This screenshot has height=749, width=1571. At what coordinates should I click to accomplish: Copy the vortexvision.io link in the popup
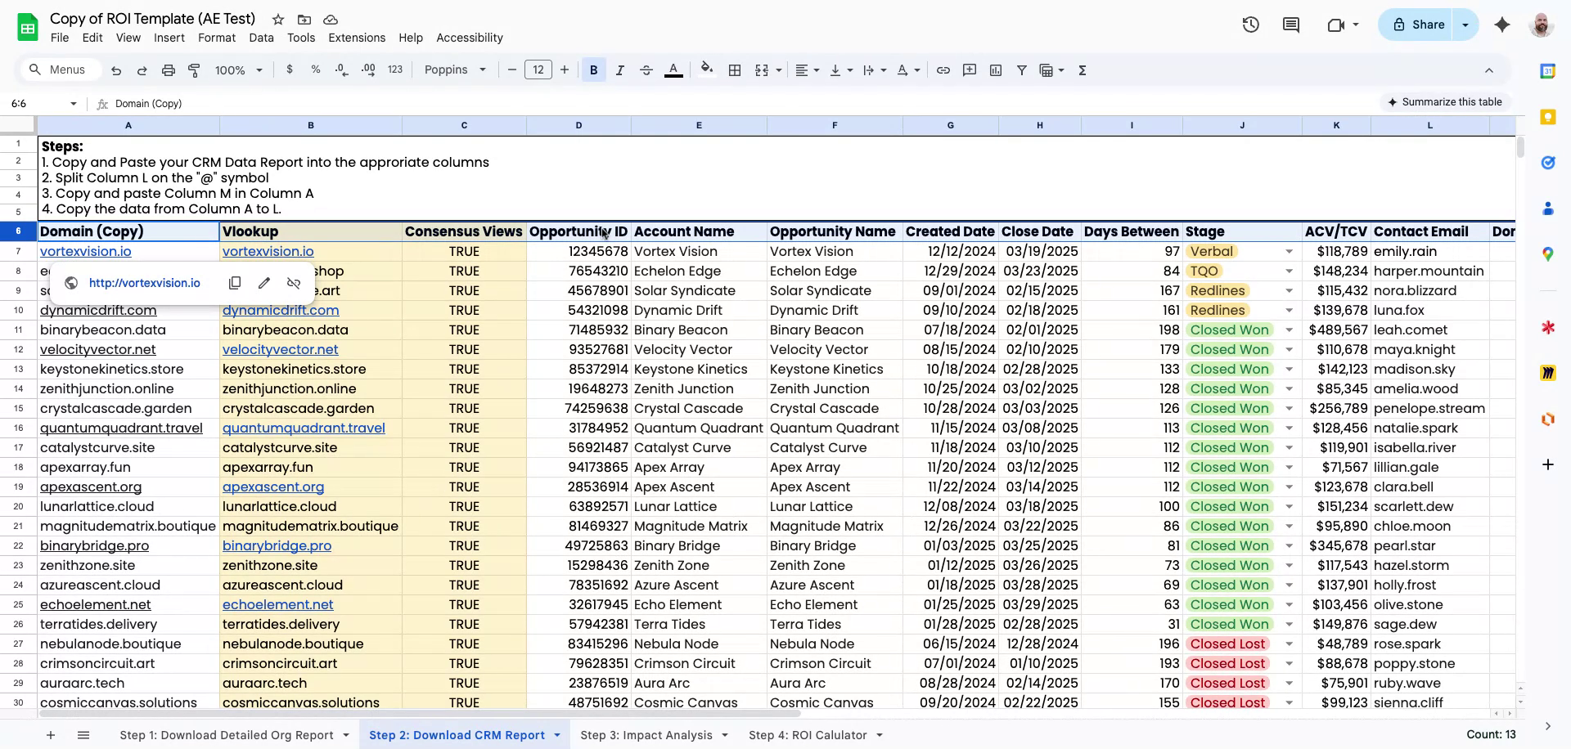235,283
